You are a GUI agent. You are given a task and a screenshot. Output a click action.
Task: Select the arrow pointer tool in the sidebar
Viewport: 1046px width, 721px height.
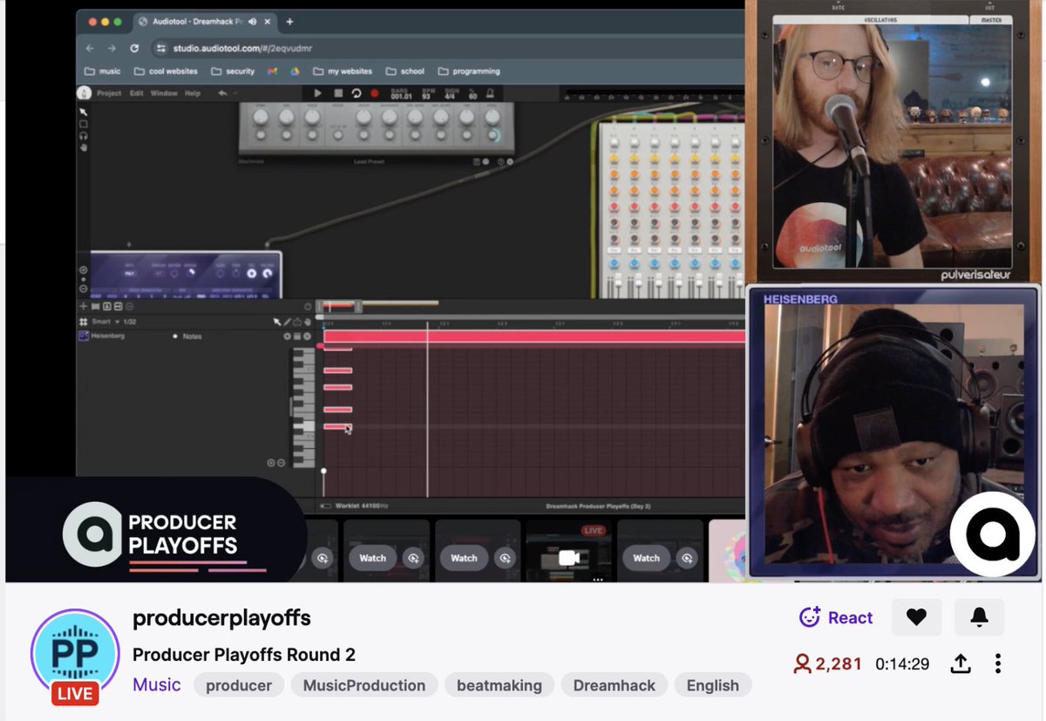click(x=84, y=112)
